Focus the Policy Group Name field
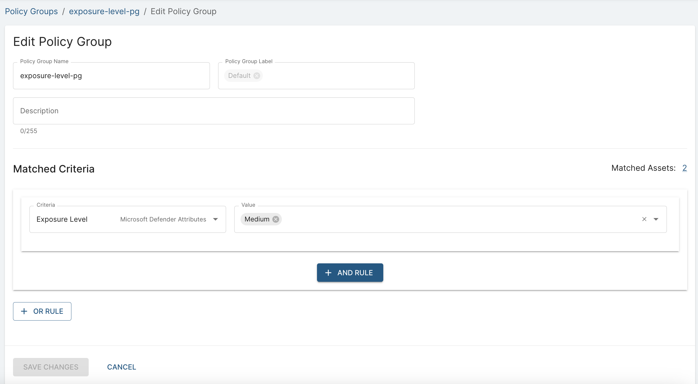698x384 pixels. tap(111, 76)
